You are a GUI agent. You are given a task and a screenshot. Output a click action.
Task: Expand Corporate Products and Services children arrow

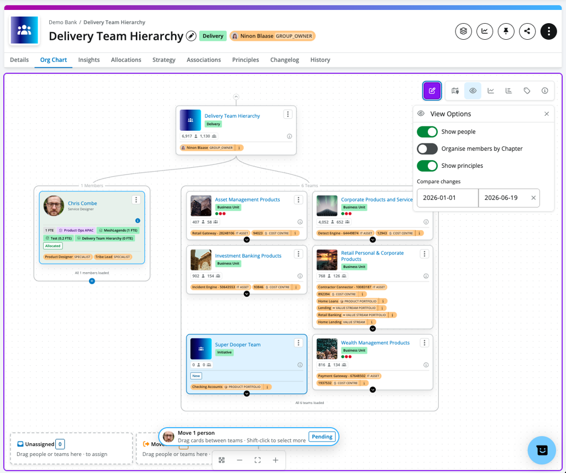pos(373,240)
